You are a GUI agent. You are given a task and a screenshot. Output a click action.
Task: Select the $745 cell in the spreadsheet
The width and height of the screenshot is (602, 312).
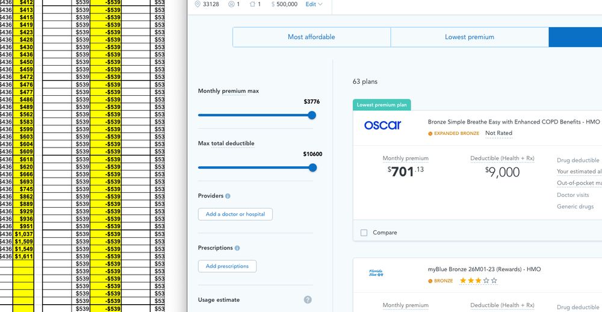coord(23,189)
